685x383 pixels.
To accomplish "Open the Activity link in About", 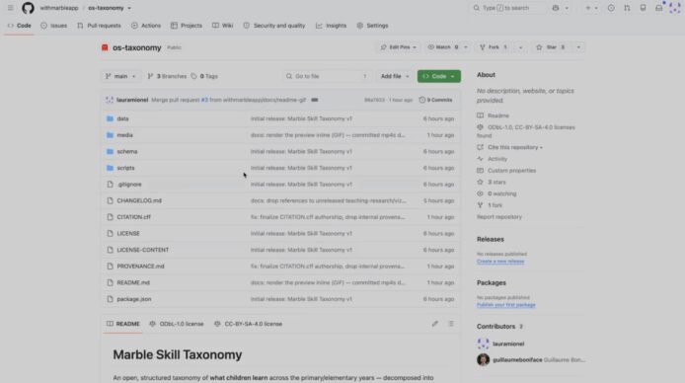I will pyautogui.click(x=497, y=159).
